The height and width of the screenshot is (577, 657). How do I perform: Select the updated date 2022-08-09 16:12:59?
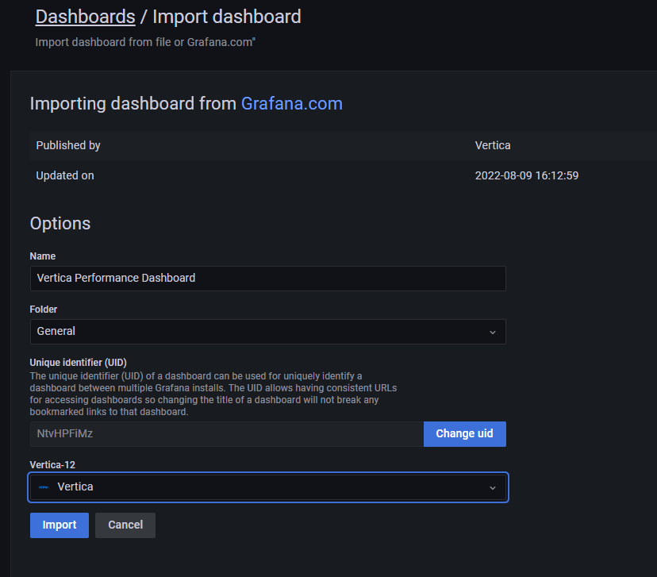coord(527,175)
